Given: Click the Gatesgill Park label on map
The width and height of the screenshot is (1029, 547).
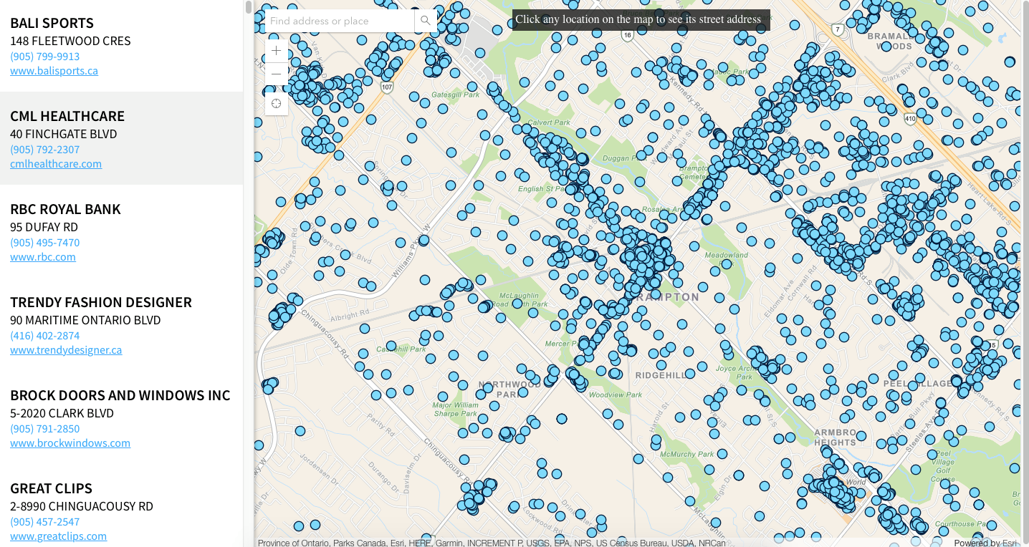Looking at the screenshot, I should [455, 95].
